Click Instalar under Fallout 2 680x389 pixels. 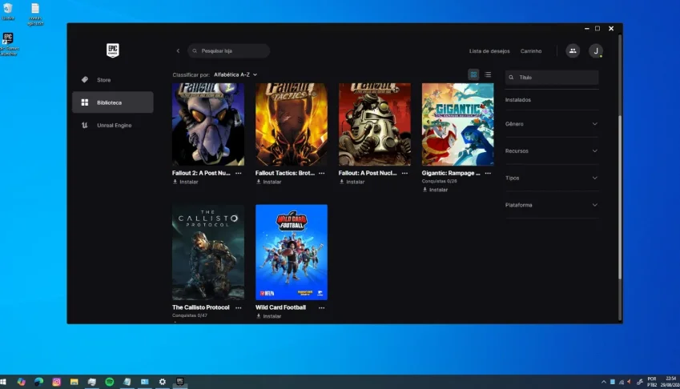tap(185, 182)
